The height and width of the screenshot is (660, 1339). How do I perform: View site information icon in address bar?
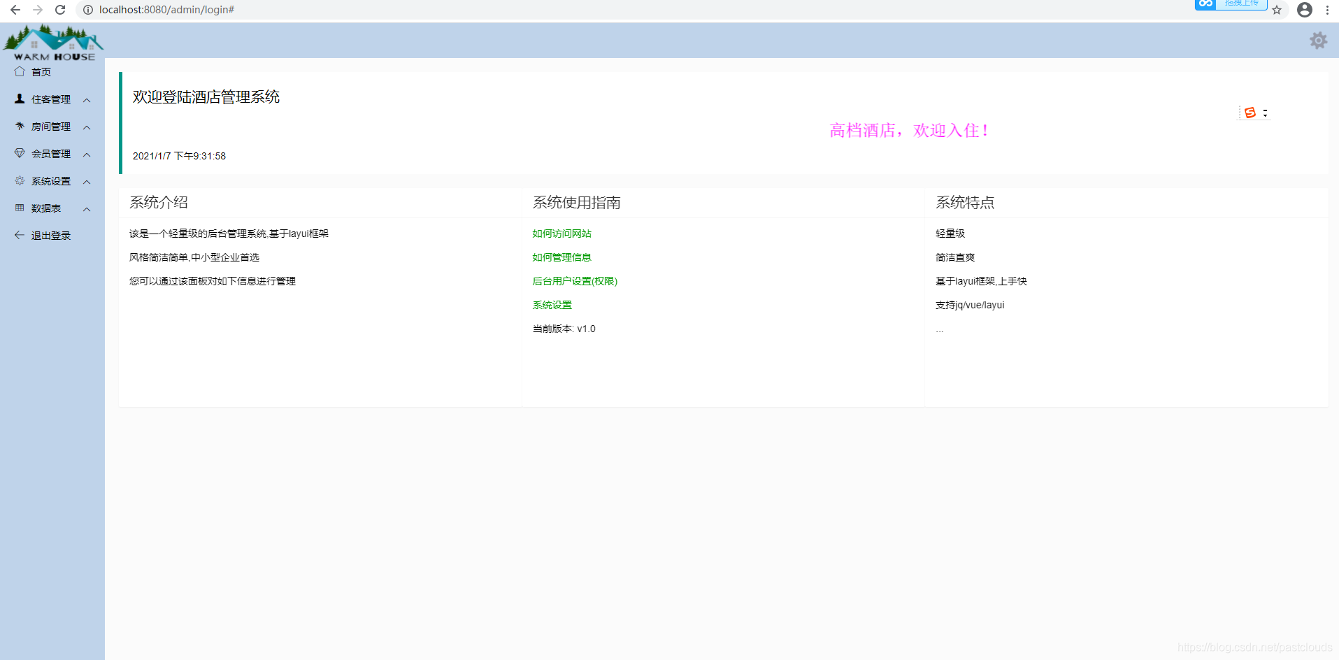click(x=88, y=10)
